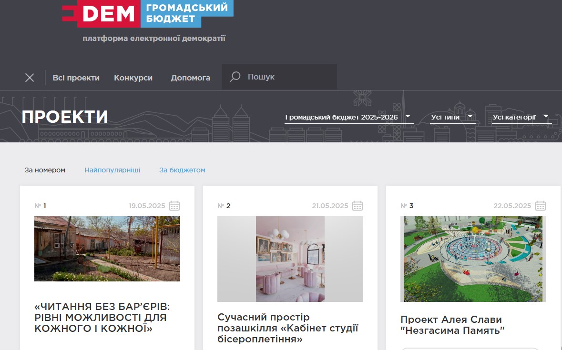
Task: Open the 'Проект Алея Слави' project title
Action: (452, 325)
